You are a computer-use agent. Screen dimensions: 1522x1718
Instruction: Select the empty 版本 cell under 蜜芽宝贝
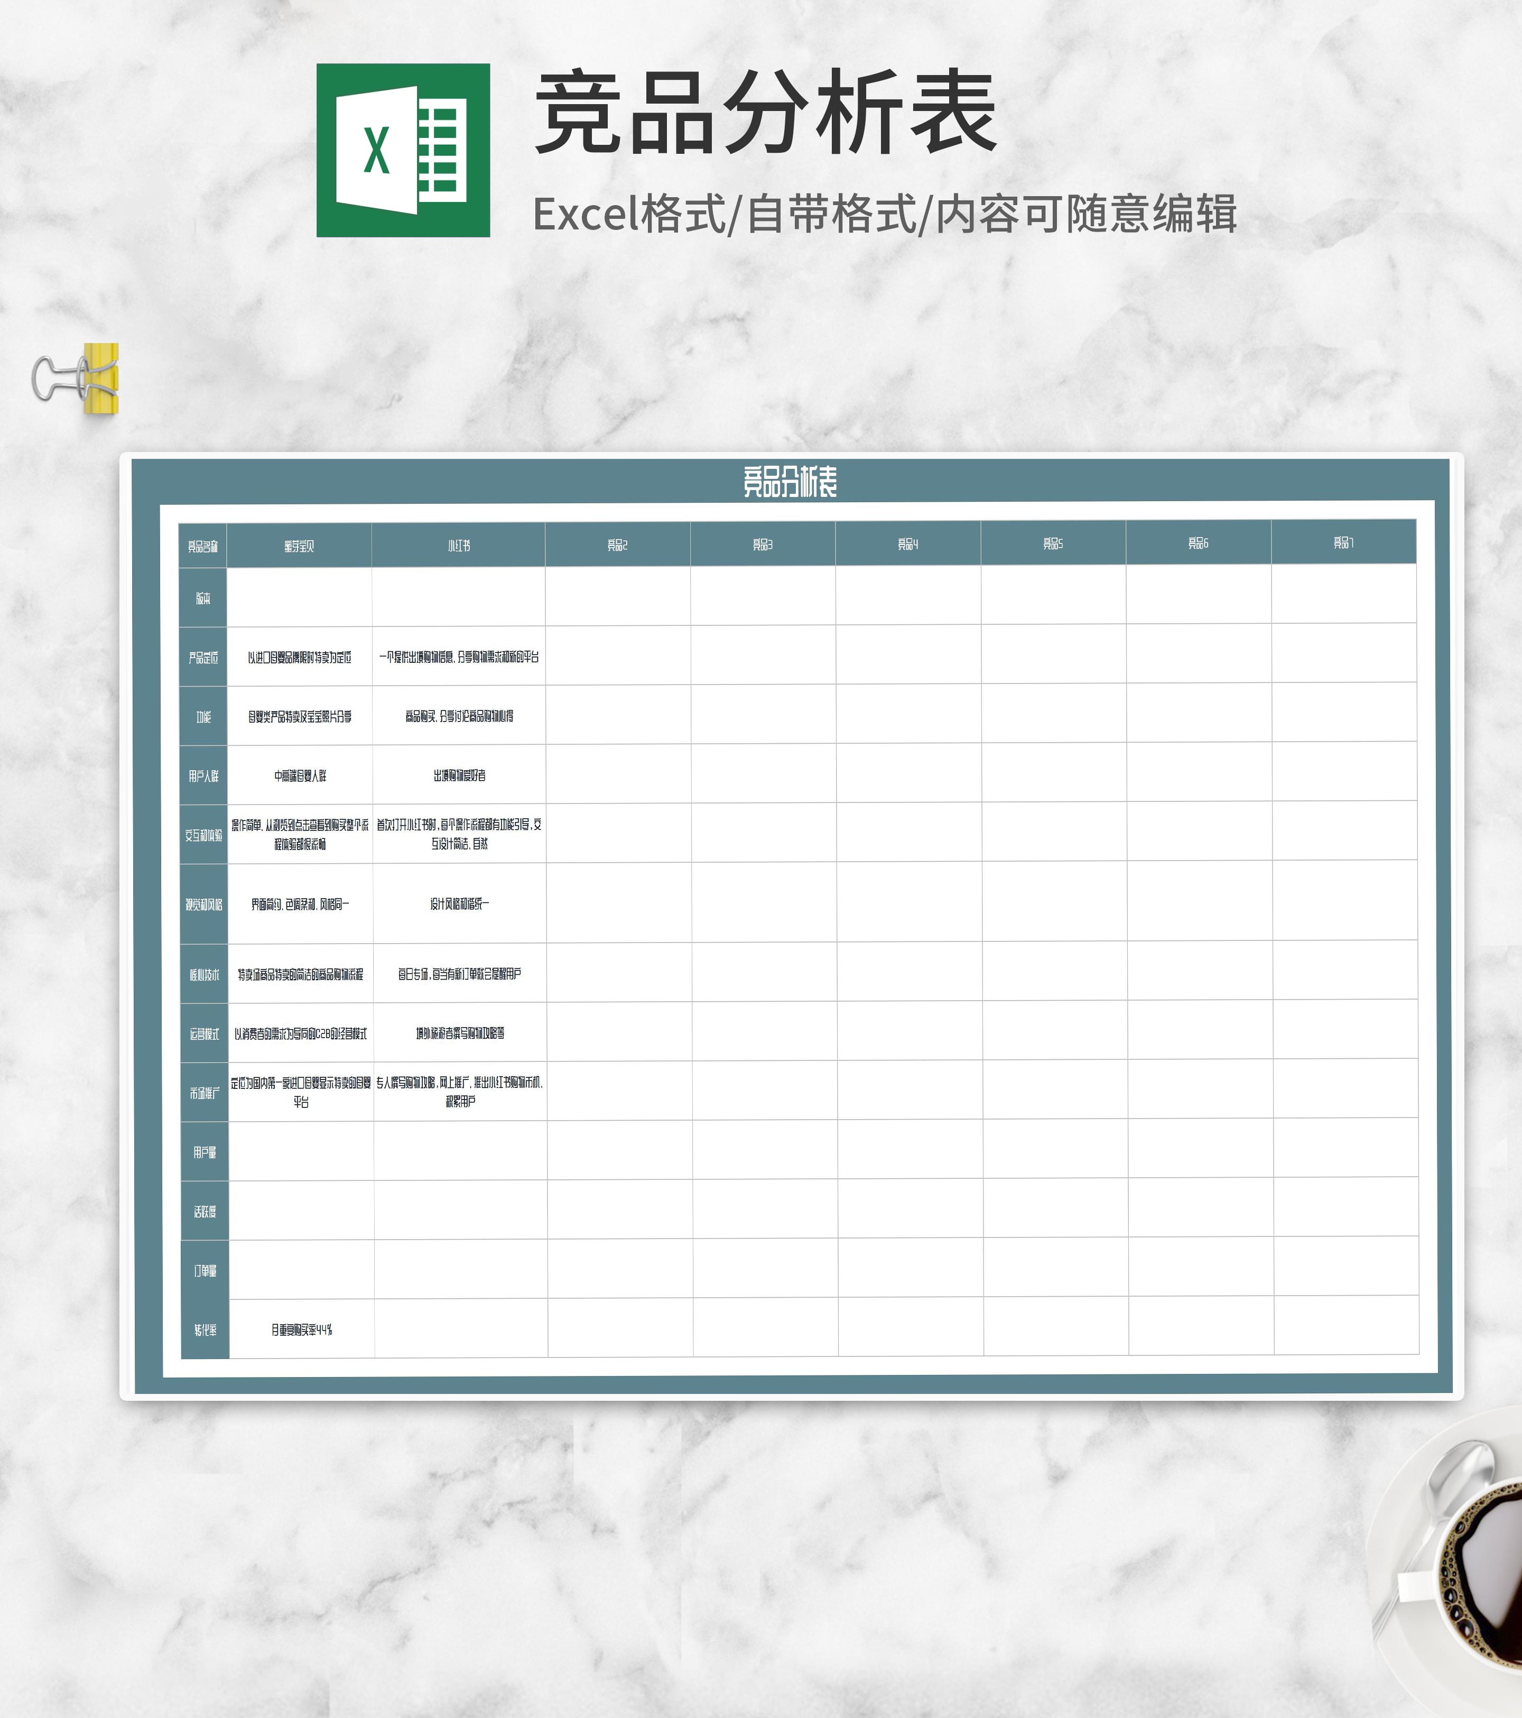(x=299, y=598)
